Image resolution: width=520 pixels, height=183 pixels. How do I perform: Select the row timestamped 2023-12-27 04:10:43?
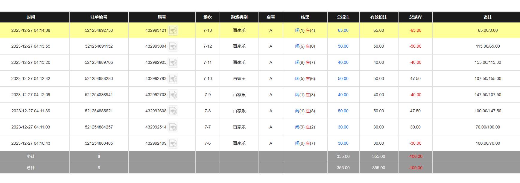tap(31, 143)
